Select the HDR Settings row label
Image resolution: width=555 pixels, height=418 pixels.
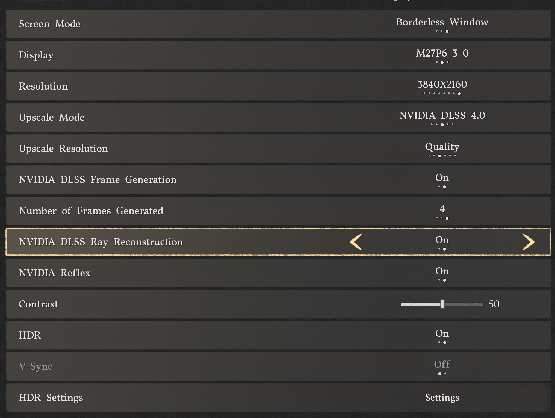click(x=51, y=398)
